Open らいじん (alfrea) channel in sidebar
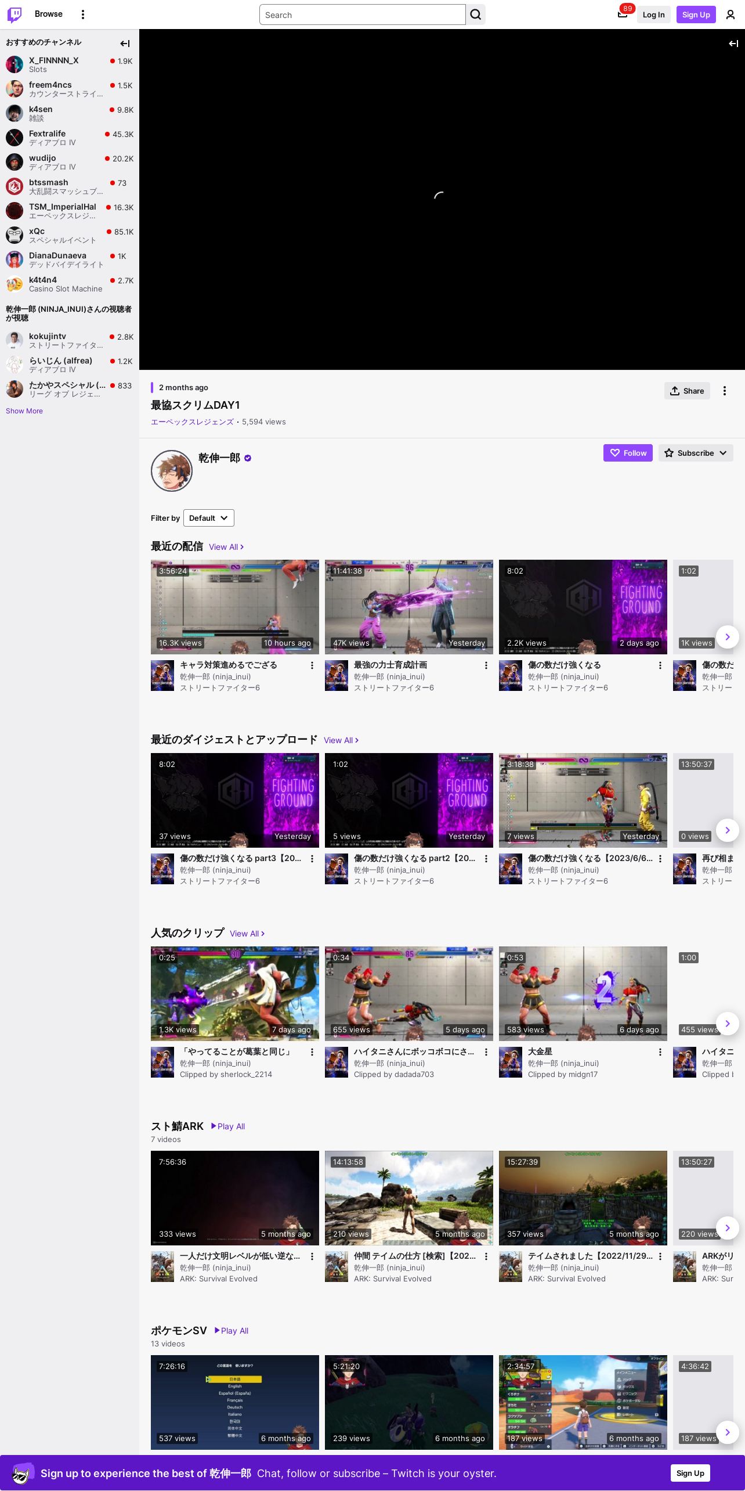Screen dimensions: 745x1491 click(70, 365)
